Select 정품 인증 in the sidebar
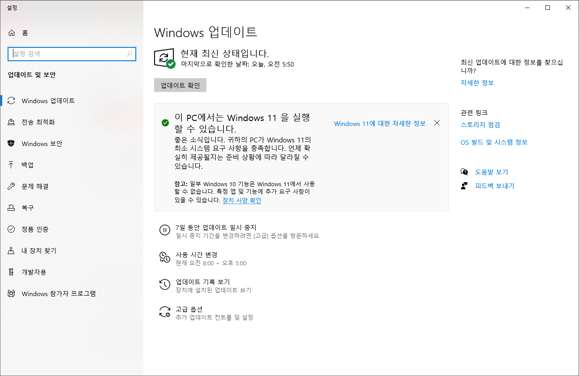 tap(71, 230)
